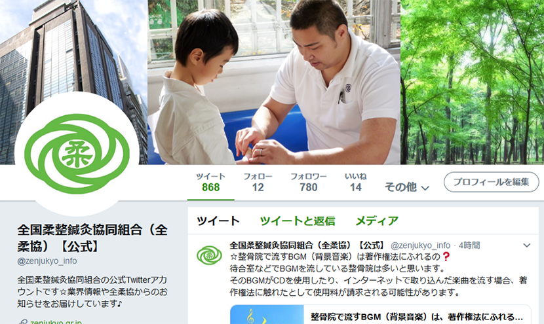Open the tweet options chevron menu

point(527,245)
